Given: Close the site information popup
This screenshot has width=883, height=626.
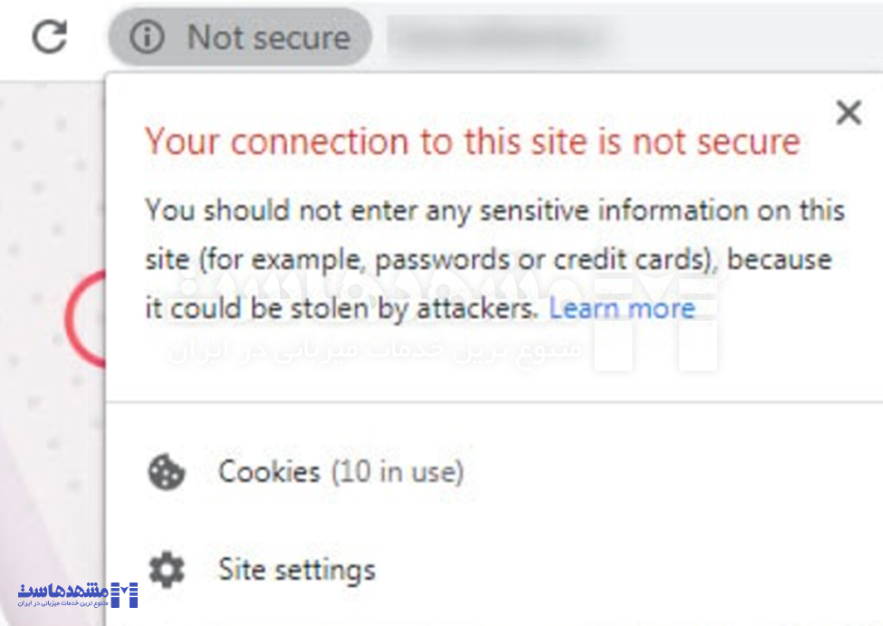Looking at the screenshot, I should coord(849,113).
